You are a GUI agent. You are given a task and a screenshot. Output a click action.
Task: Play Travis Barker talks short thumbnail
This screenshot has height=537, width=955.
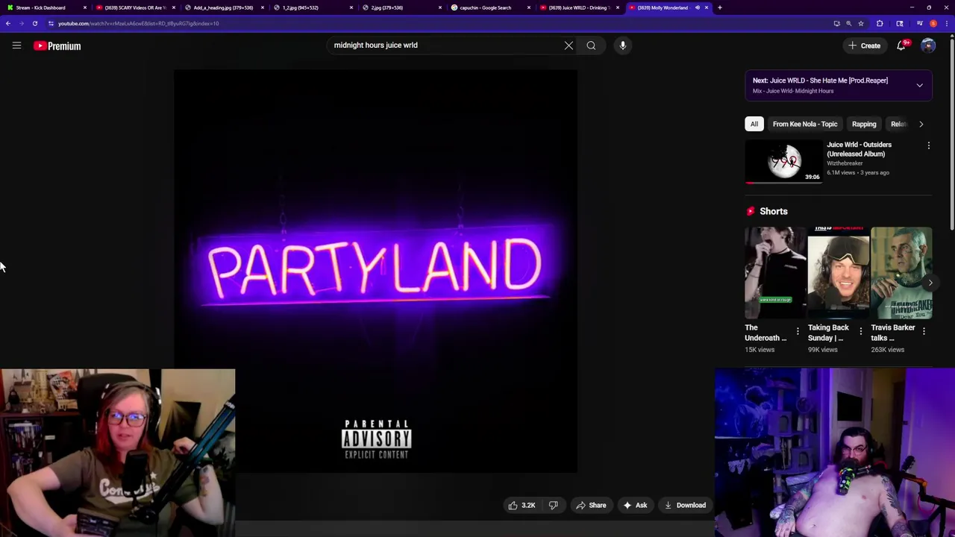[x=901, y=273]
